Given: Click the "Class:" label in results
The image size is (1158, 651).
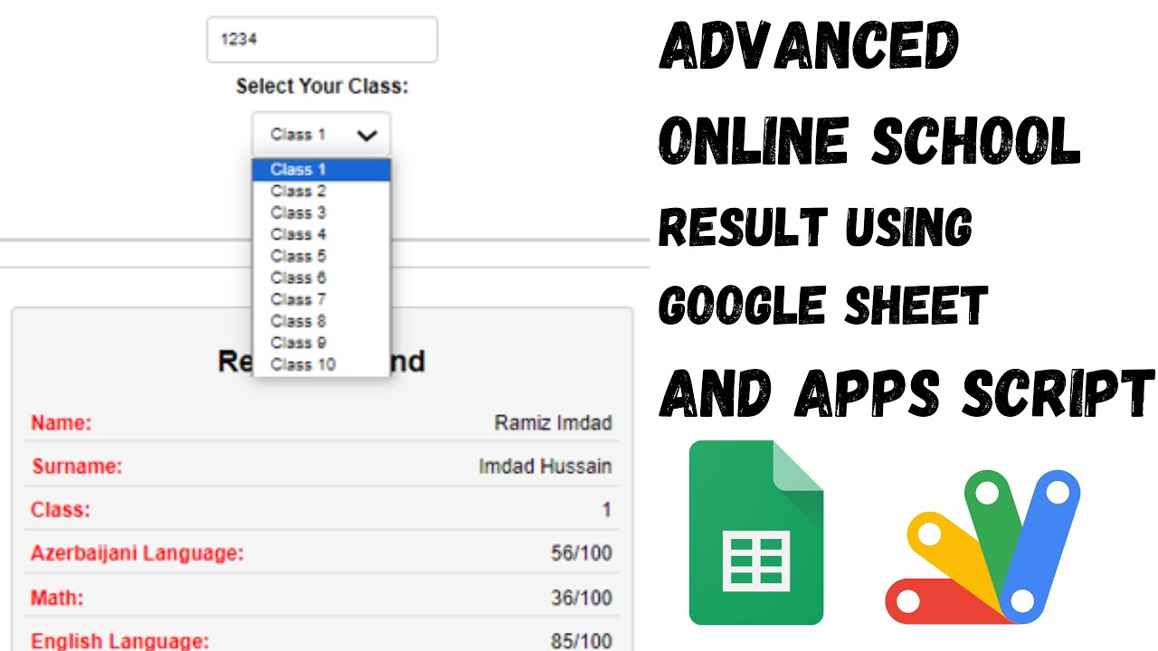Looking at the screenshot, I should [61, 510].
